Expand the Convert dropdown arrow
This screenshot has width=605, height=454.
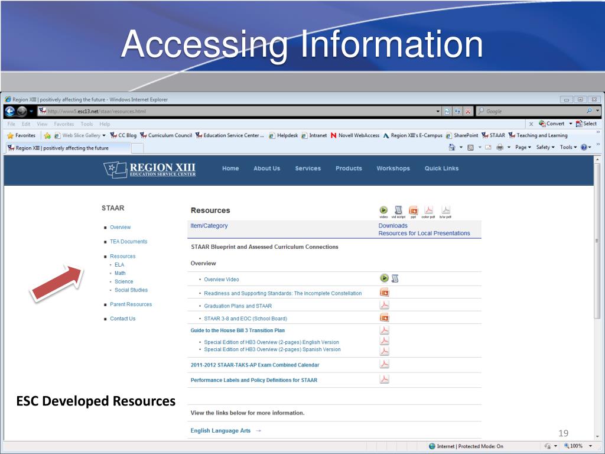pos(570,124)
